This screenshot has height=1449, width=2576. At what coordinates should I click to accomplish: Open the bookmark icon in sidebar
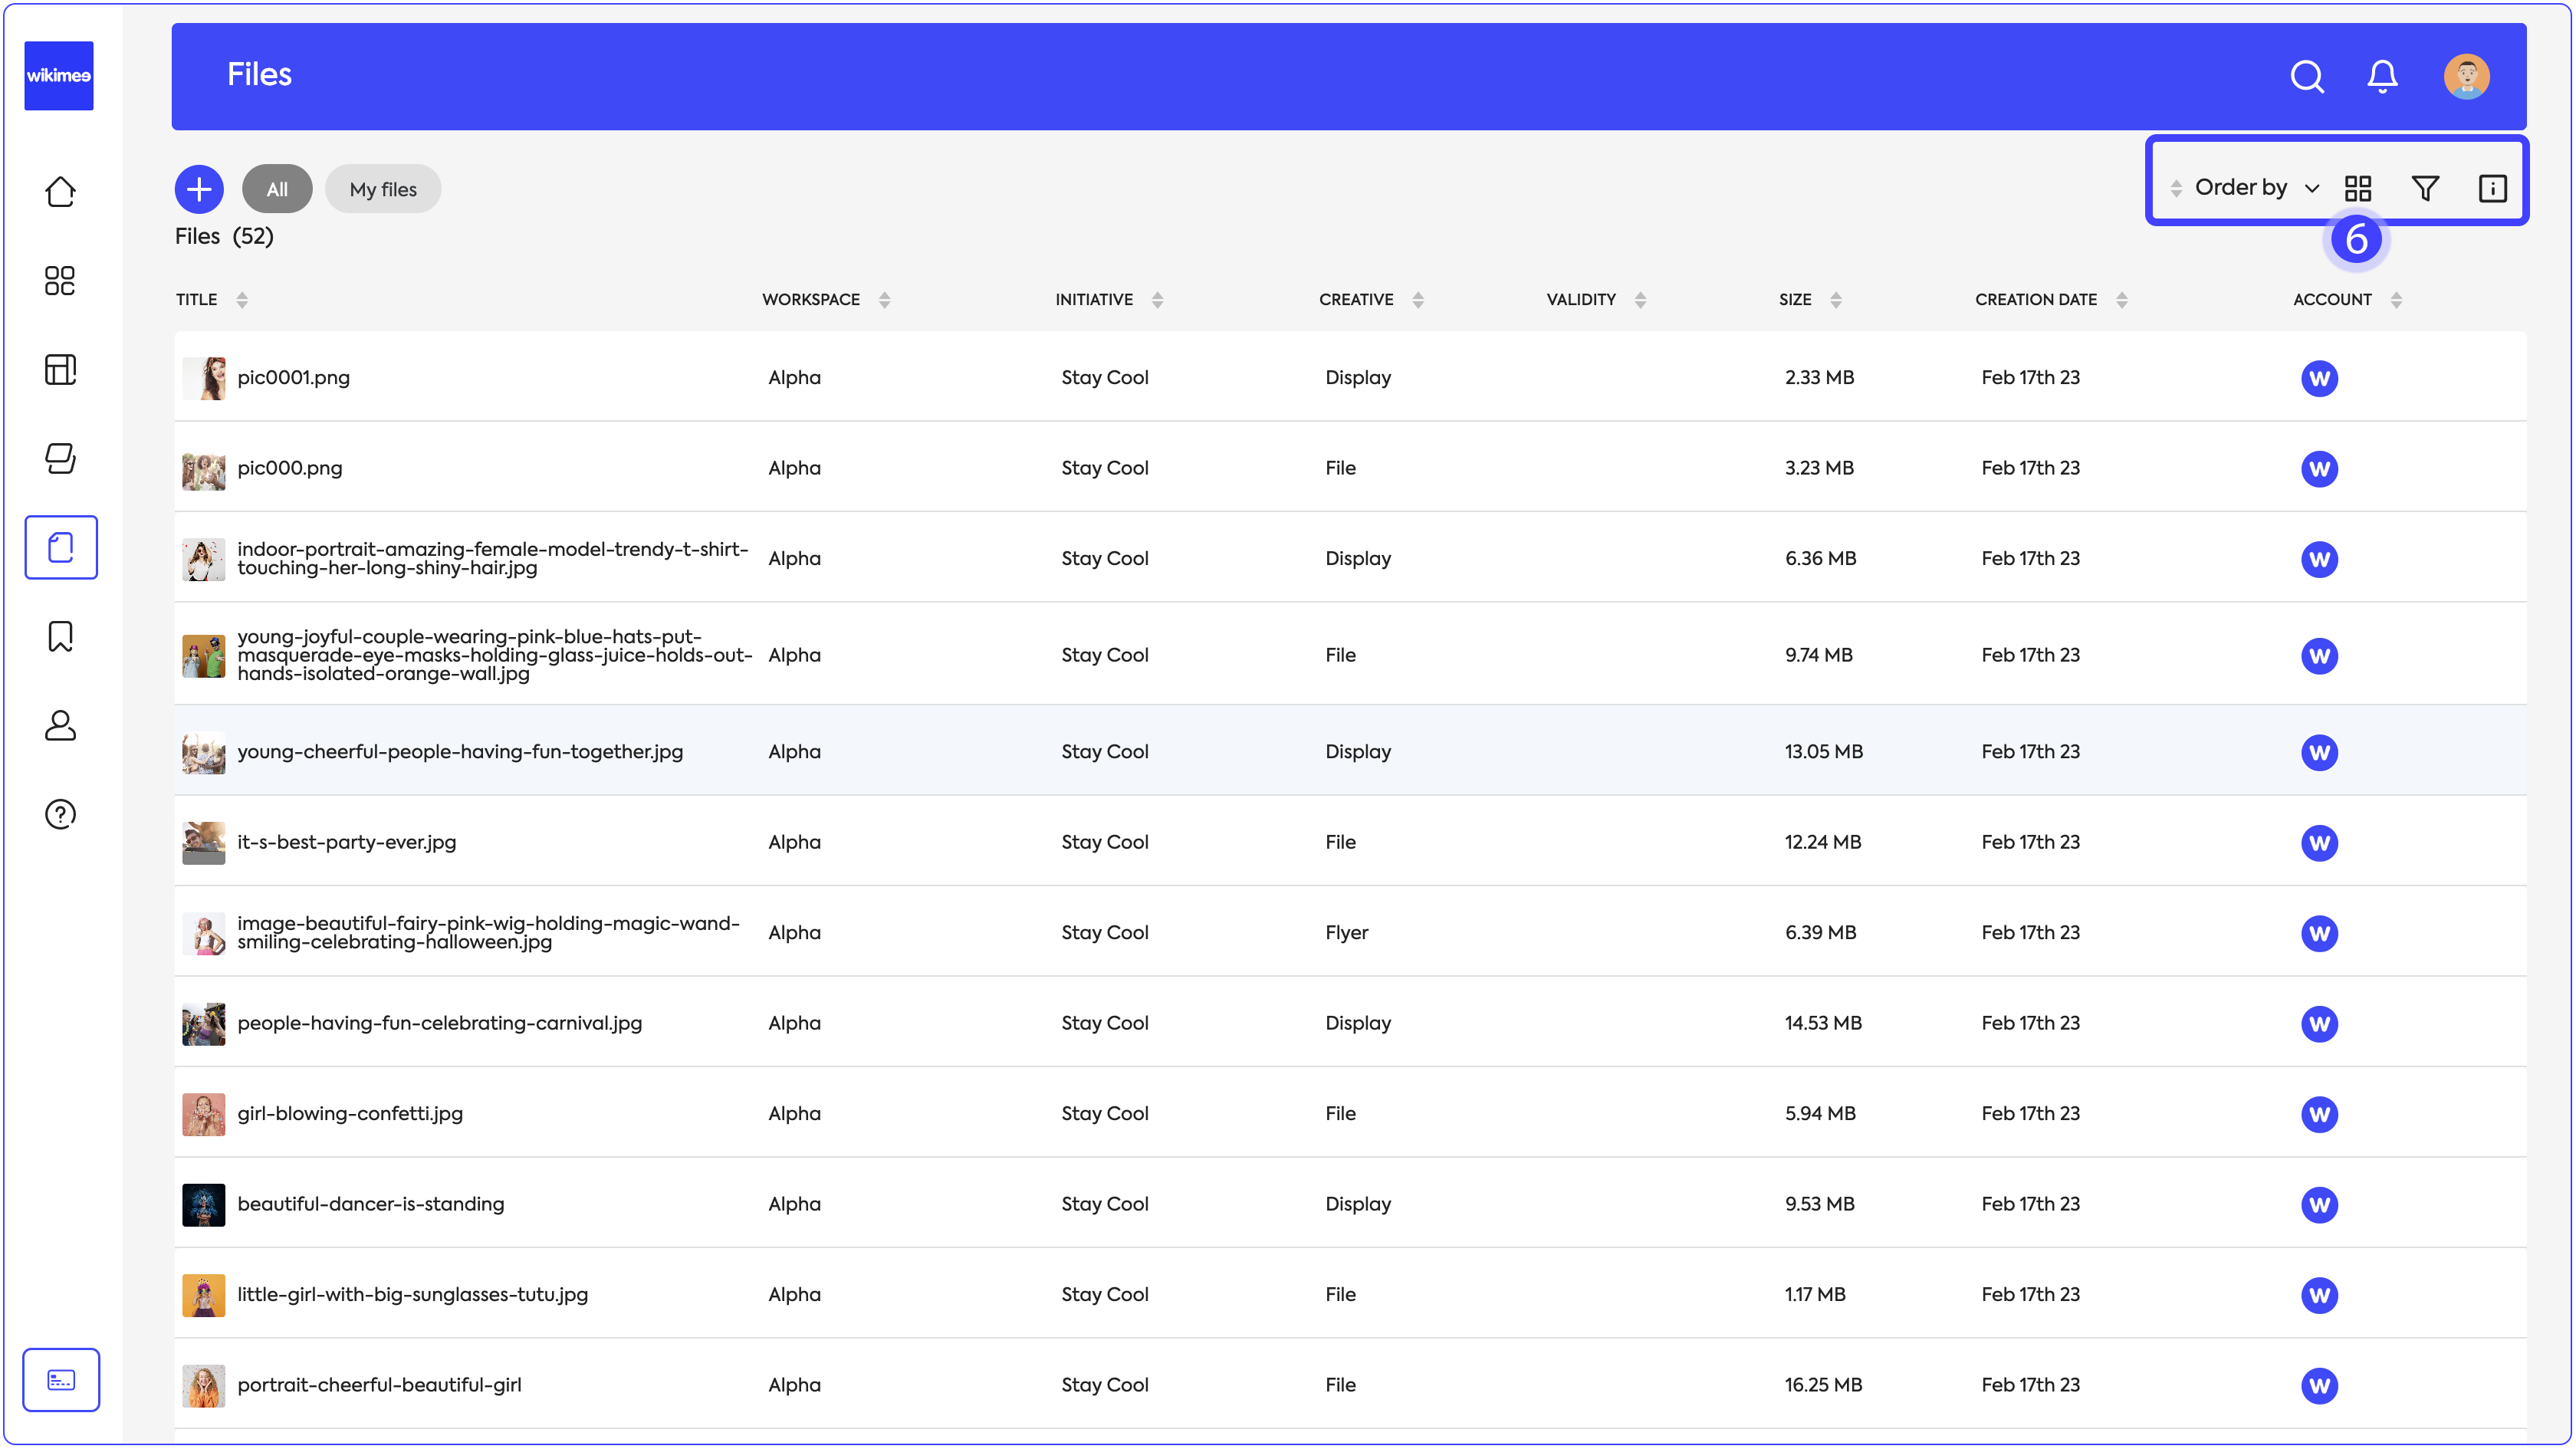pos(60,636)
